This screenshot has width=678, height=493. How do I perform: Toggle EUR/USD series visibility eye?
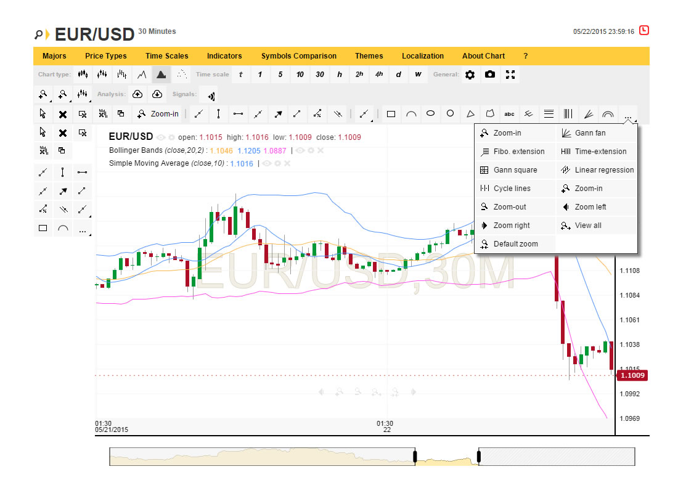pyautogui.click(x=161, y=137)
